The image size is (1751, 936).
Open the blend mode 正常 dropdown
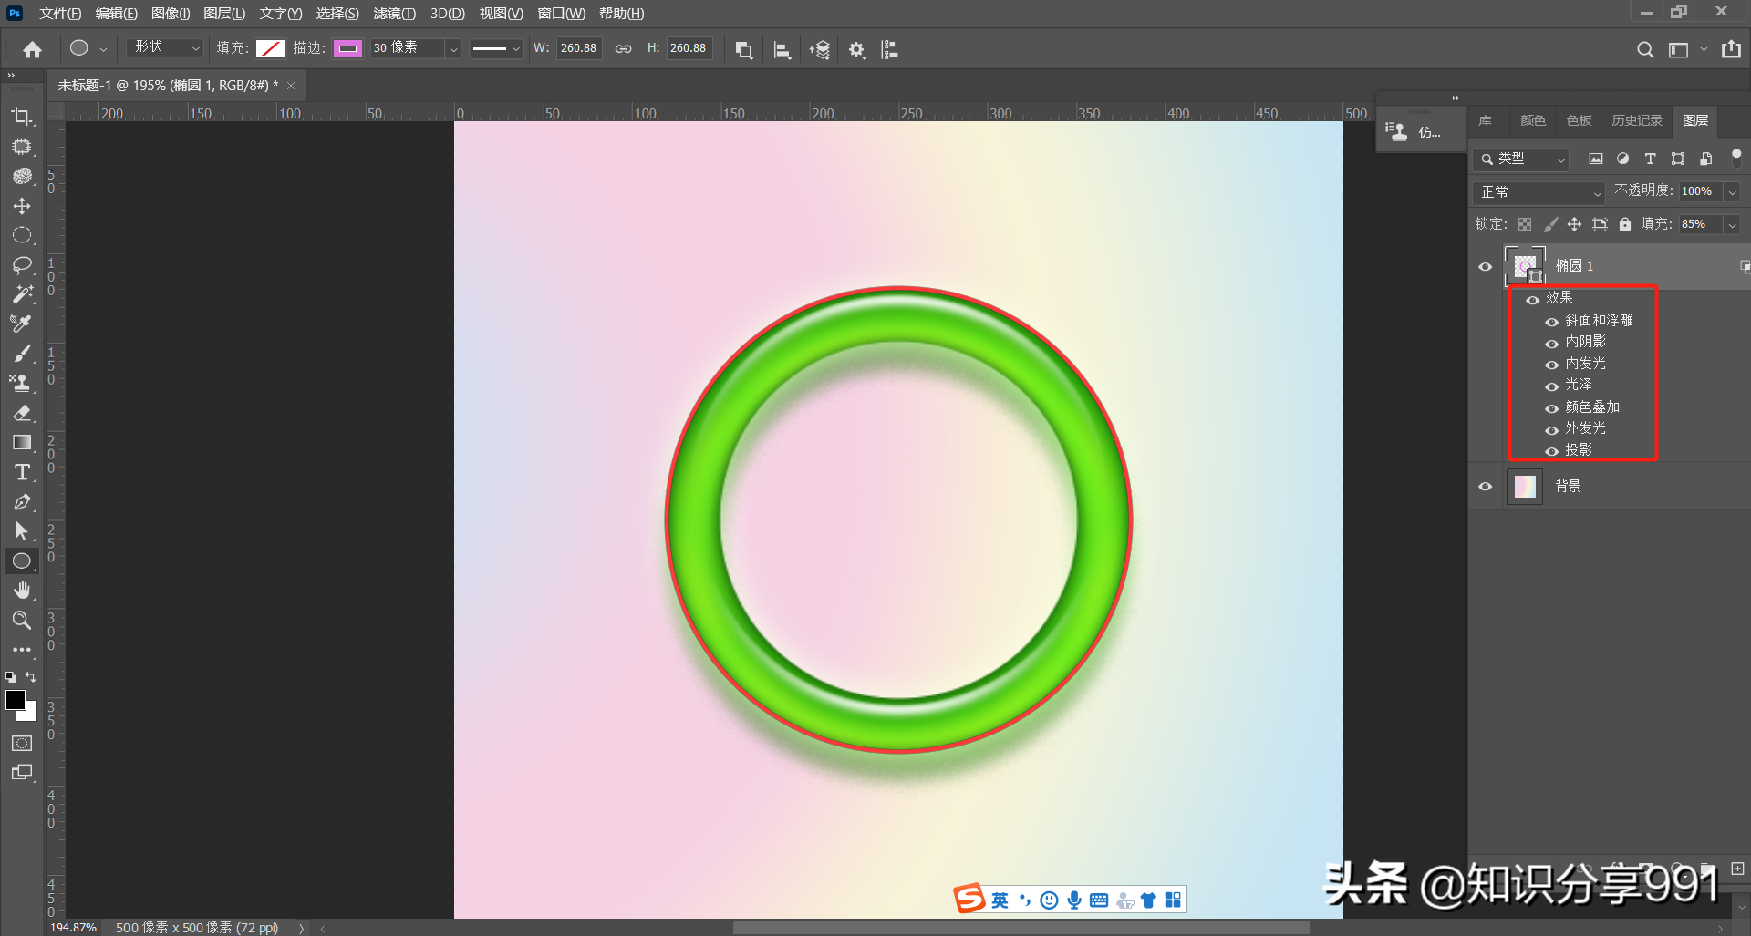click(x=1539, y=192)
